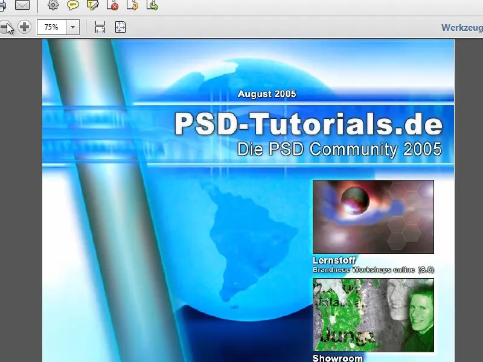Viewport: 483px width, 362px height.
Task: Click the Lernstoff planet thumbnail image
Action: pyautogui.click(x=373, y=217)
